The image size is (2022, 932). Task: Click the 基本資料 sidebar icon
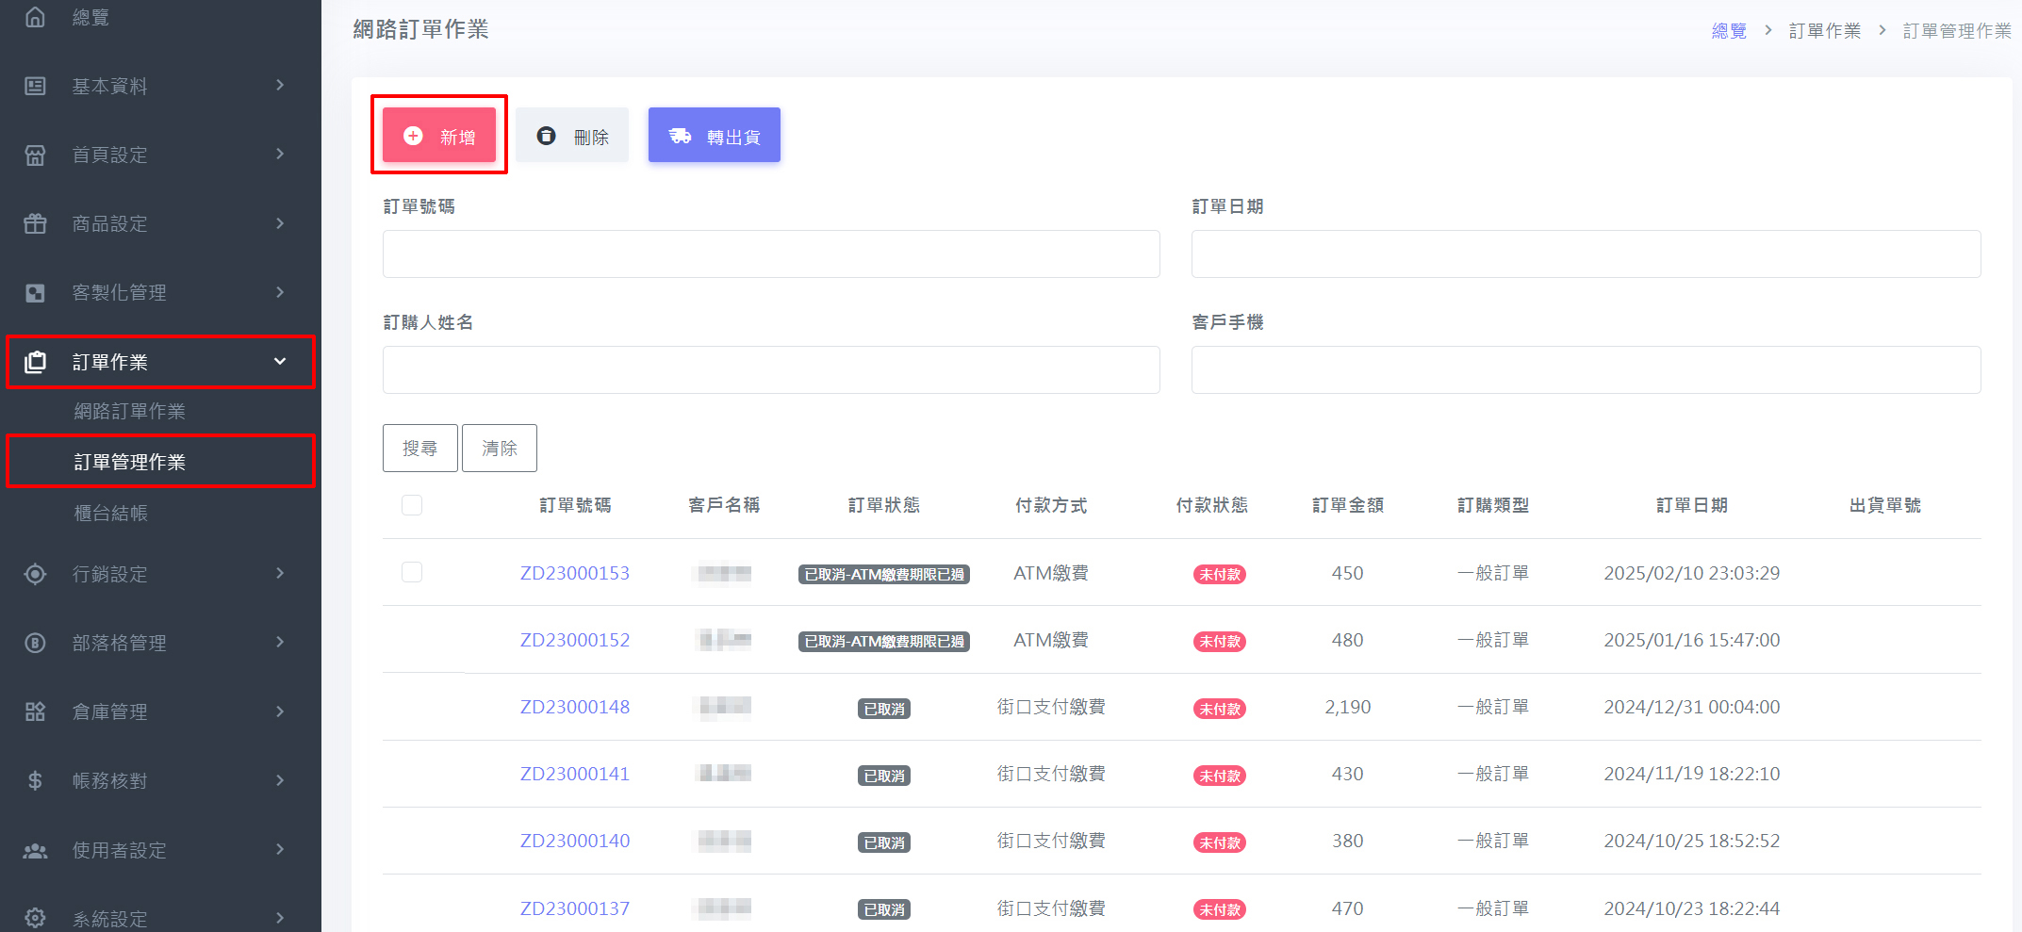click(x=35, y=86)
